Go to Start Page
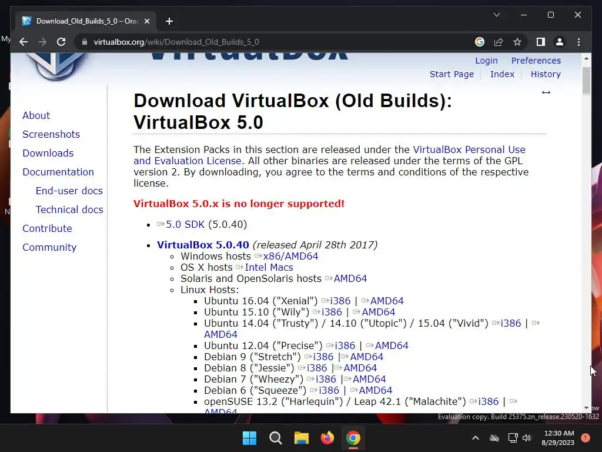 [451, 74]
